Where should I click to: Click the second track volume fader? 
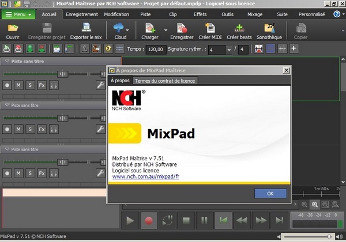(63, 118)
